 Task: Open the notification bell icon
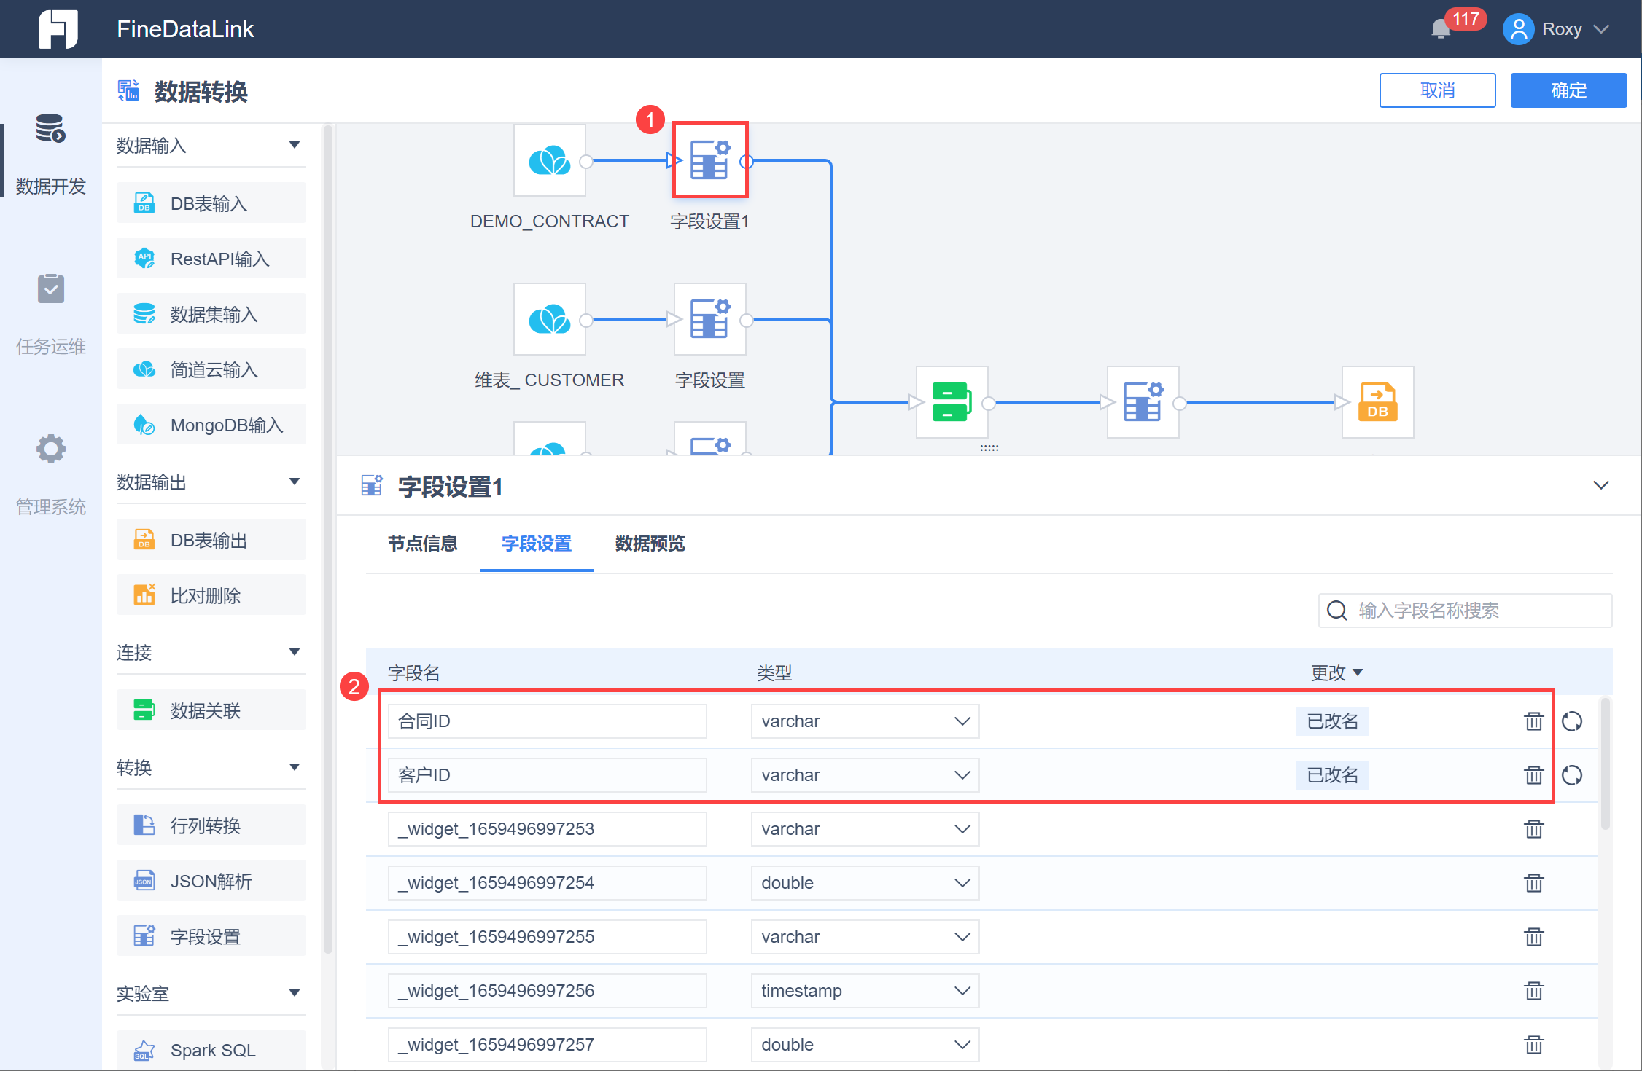pyautogui.click(x=1440, y=29)
